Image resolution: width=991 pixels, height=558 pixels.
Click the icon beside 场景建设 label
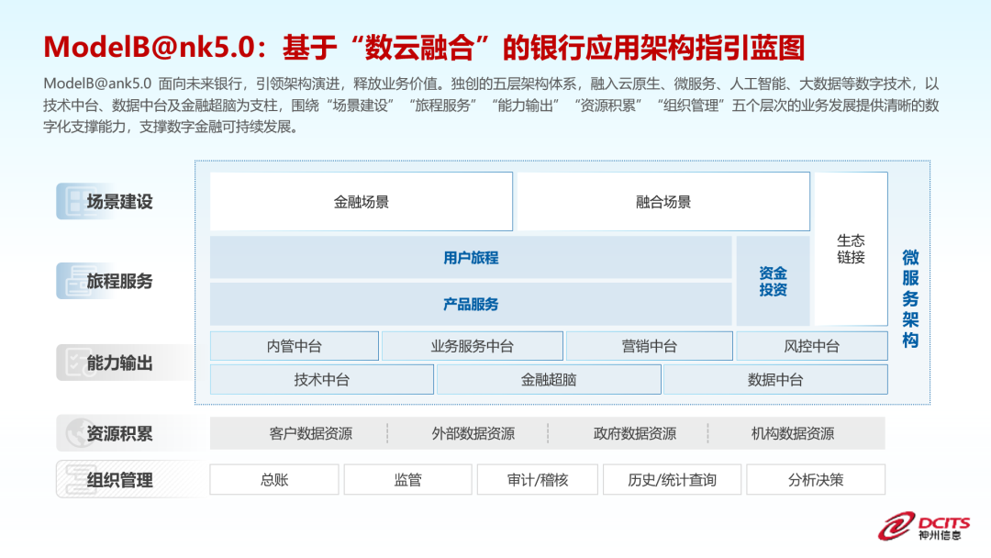tap(70, 201)
